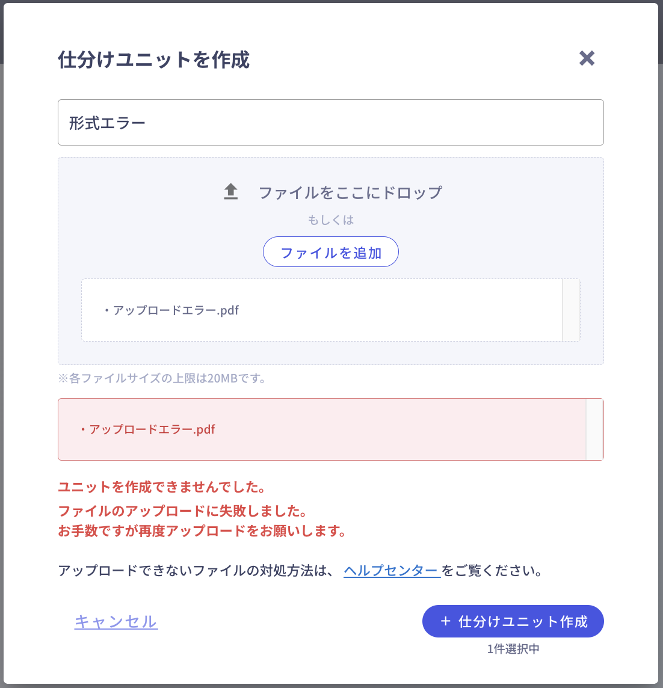Screen dimensions: 663x688
Task: Click the 再度アップロードをお願いします message line
Action: (x=202, y=531)
